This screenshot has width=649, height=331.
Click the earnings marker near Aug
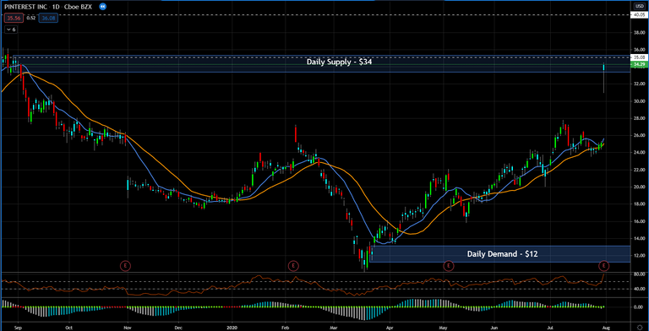[604, 265]
